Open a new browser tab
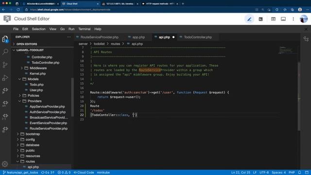The height and width of the screenshot is (175, 311). (183, 3)
